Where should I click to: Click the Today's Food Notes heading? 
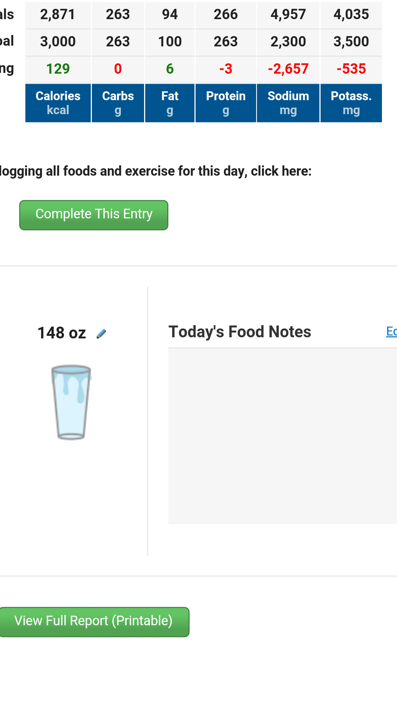240,332
